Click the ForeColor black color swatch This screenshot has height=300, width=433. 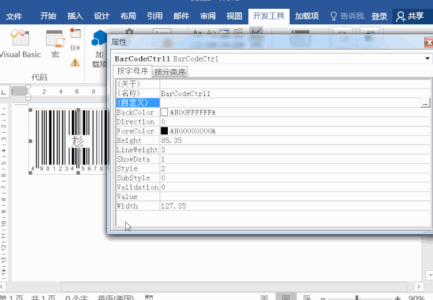point(164,131)
